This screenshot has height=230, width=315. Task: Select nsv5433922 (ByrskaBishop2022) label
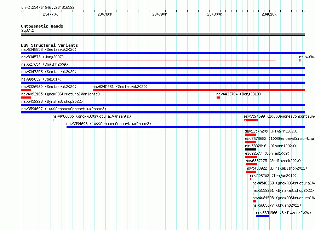tap(276, 168)
